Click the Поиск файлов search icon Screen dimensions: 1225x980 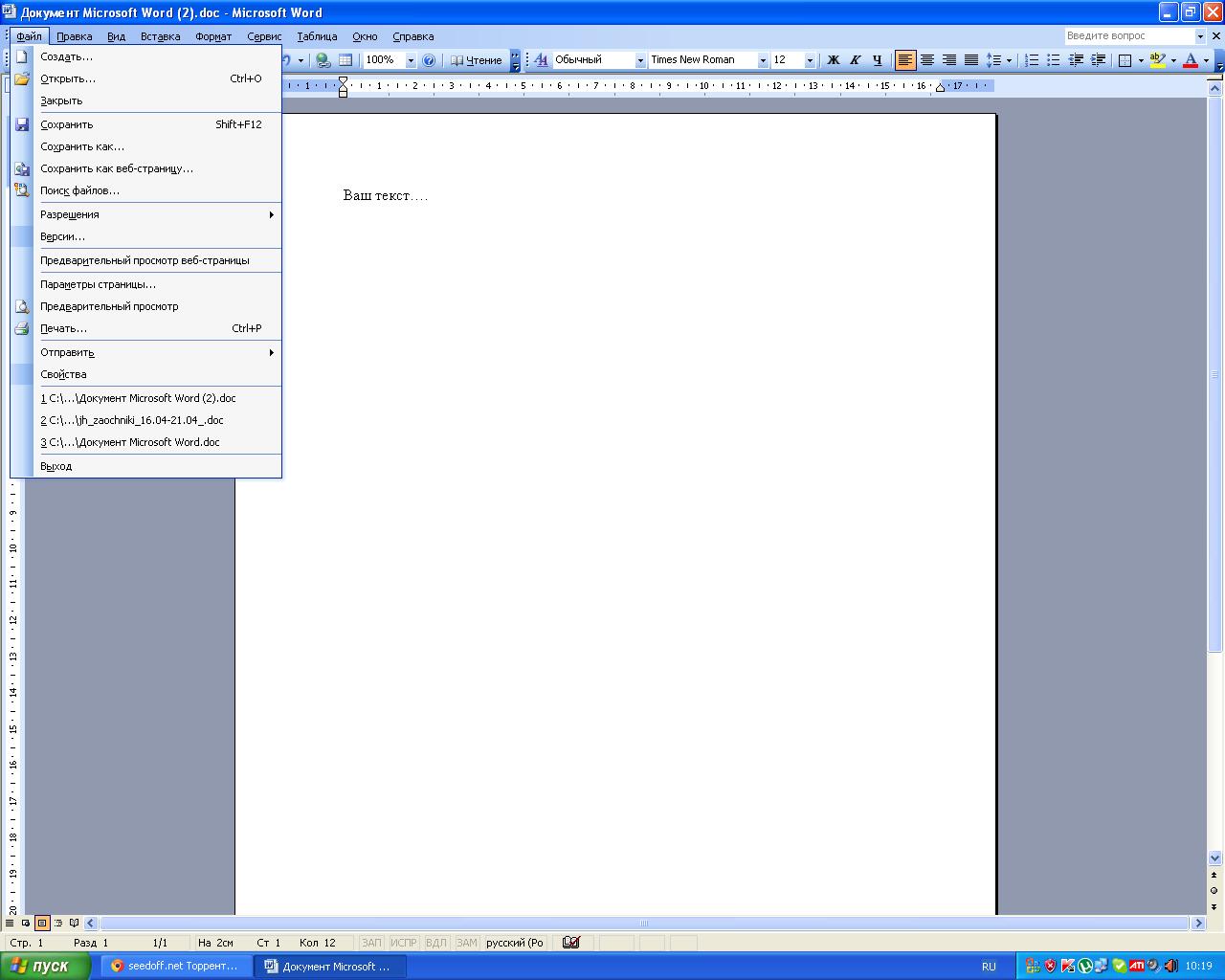21,190
